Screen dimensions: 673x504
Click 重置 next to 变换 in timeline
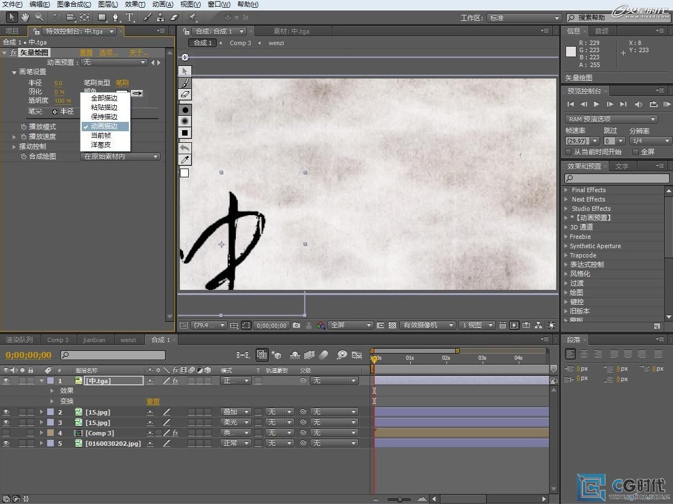tap(153, 402)
